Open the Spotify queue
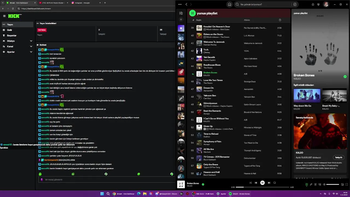Viewport: 350px width, 197px height. [315, 184]
